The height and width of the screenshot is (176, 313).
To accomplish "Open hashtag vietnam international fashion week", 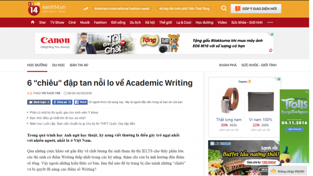I will point(122,9).
